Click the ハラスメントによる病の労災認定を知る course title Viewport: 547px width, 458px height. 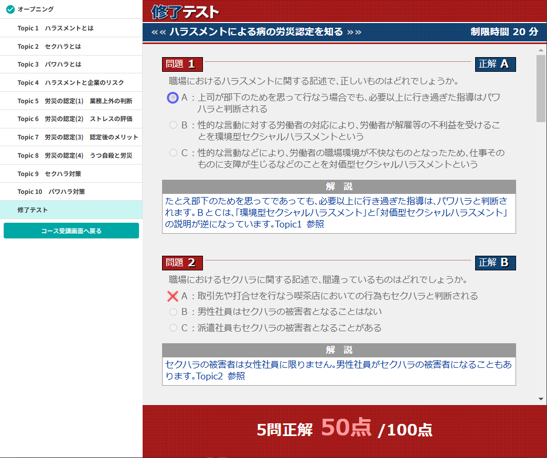click(x=256, y=32)
